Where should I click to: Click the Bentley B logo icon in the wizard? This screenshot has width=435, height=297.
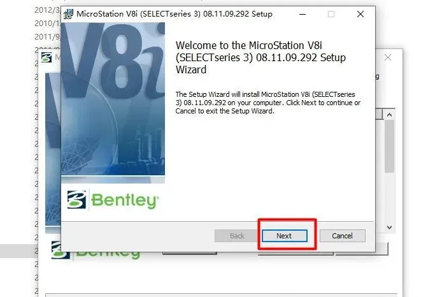point(76,199)
